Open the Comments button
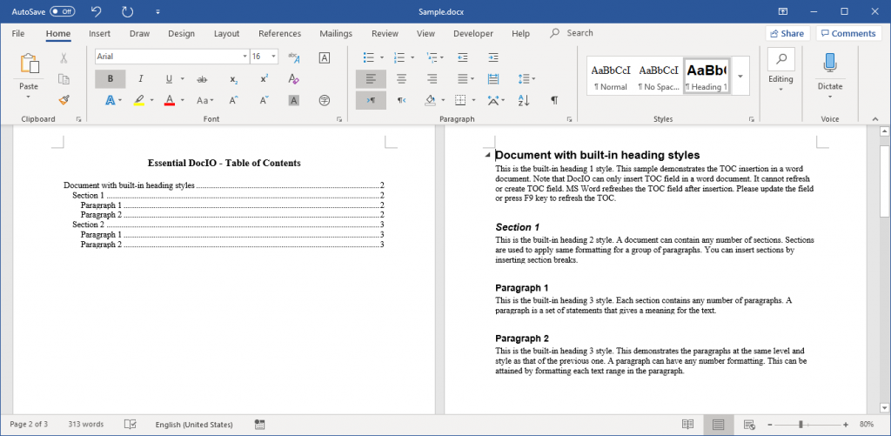891x436 pixels. (x=847, y=33)
